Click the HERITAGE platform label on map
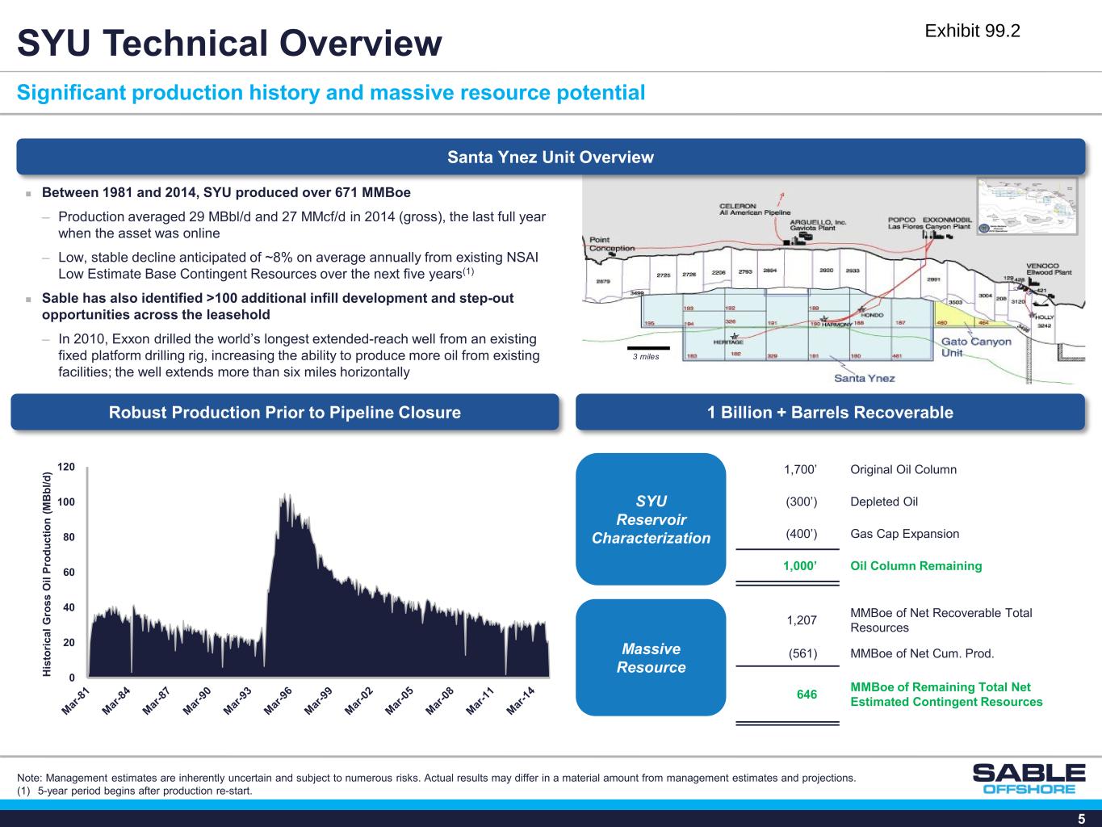Viewport: 1102px width, 827px height. [x=730, y=341]
